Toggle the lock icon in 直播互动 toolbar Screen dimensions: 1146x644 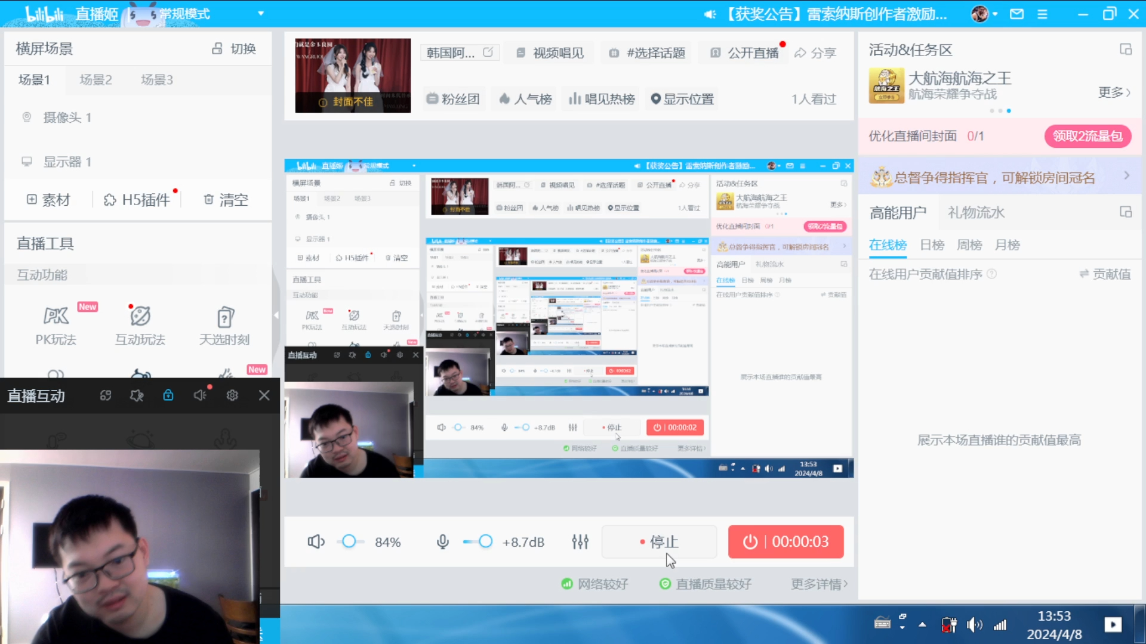pyautogui.click(x=168, y=395)
